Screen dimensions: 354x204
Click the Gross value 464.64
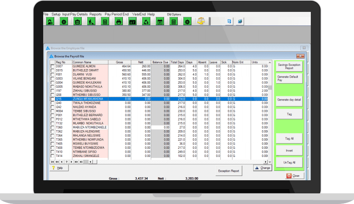pos(126,66)
